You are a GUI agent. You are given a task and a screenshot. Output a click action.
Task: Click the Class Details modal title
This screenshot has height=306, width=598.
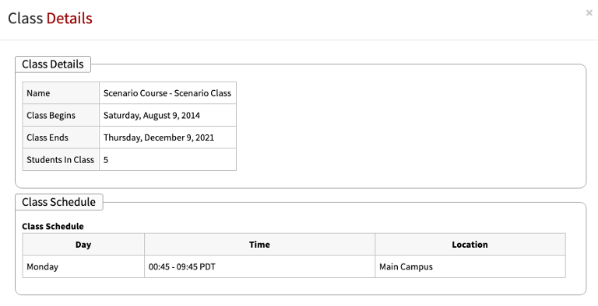50,19
